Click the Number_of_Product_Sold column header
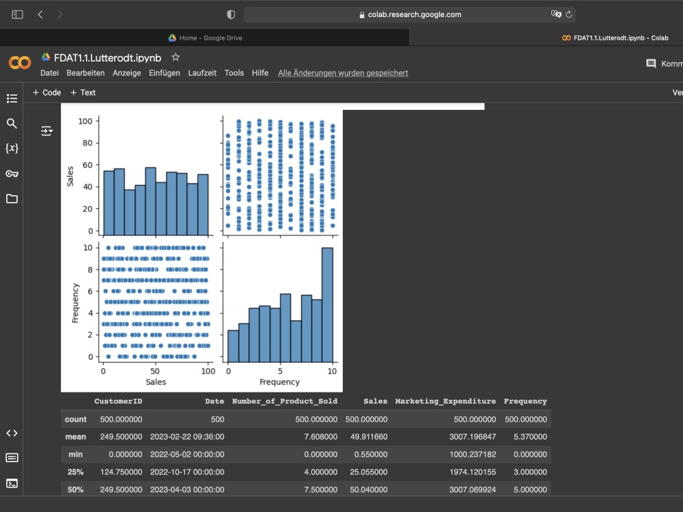 tap(284, 401)
